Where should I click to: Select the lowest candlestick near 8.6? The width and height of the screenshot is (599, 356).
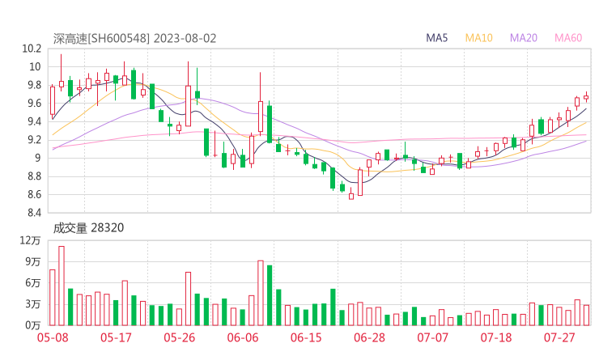351,194
